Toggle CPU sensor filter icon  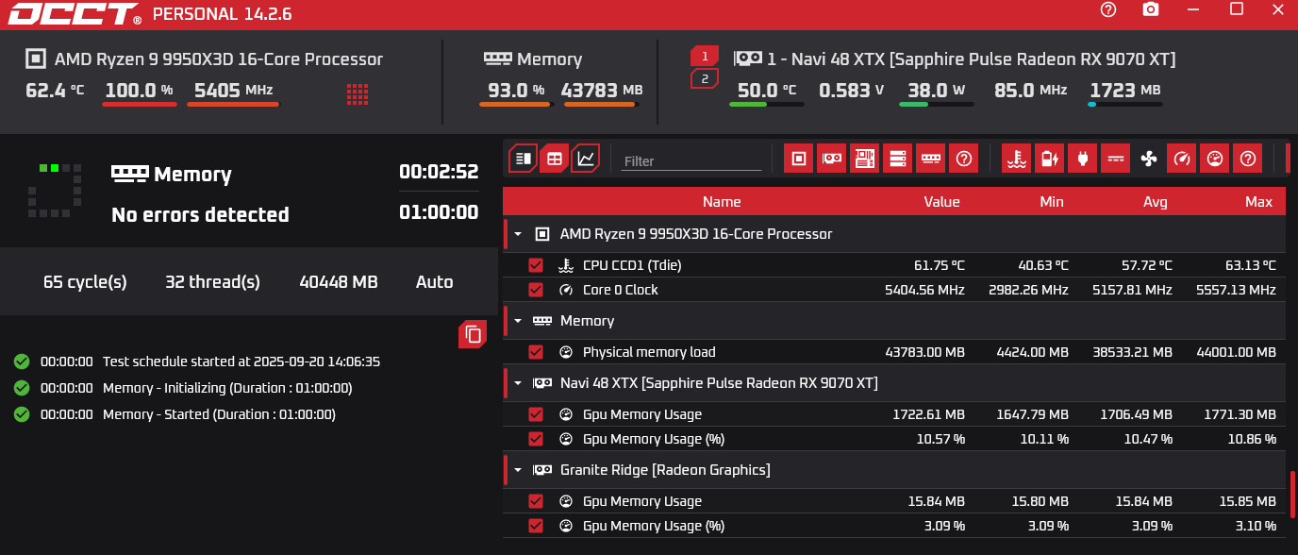point(798,159)
